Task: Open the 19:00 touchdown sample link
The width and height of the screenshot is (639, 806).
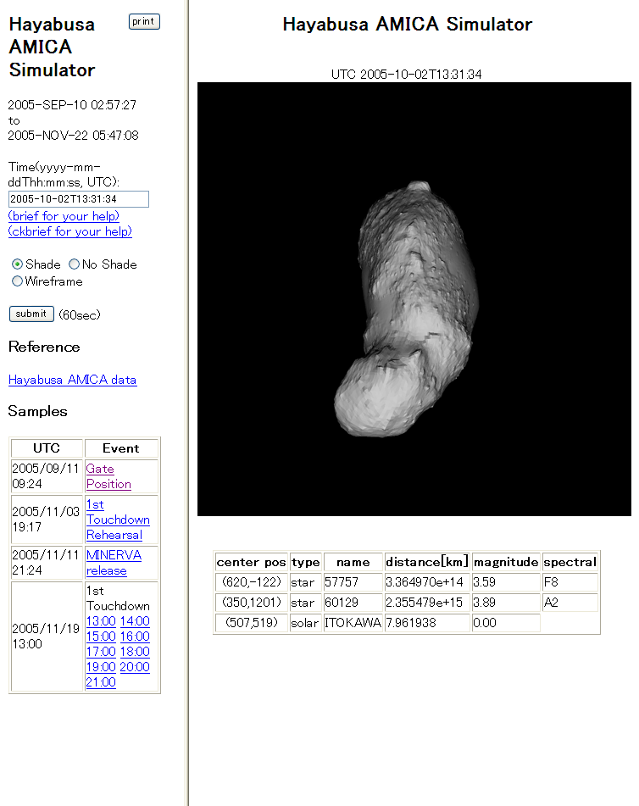Action: (x=101, y=667)
